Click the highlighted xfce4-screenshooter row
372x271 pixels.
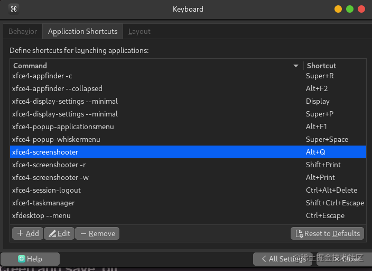tap(188, 152)
